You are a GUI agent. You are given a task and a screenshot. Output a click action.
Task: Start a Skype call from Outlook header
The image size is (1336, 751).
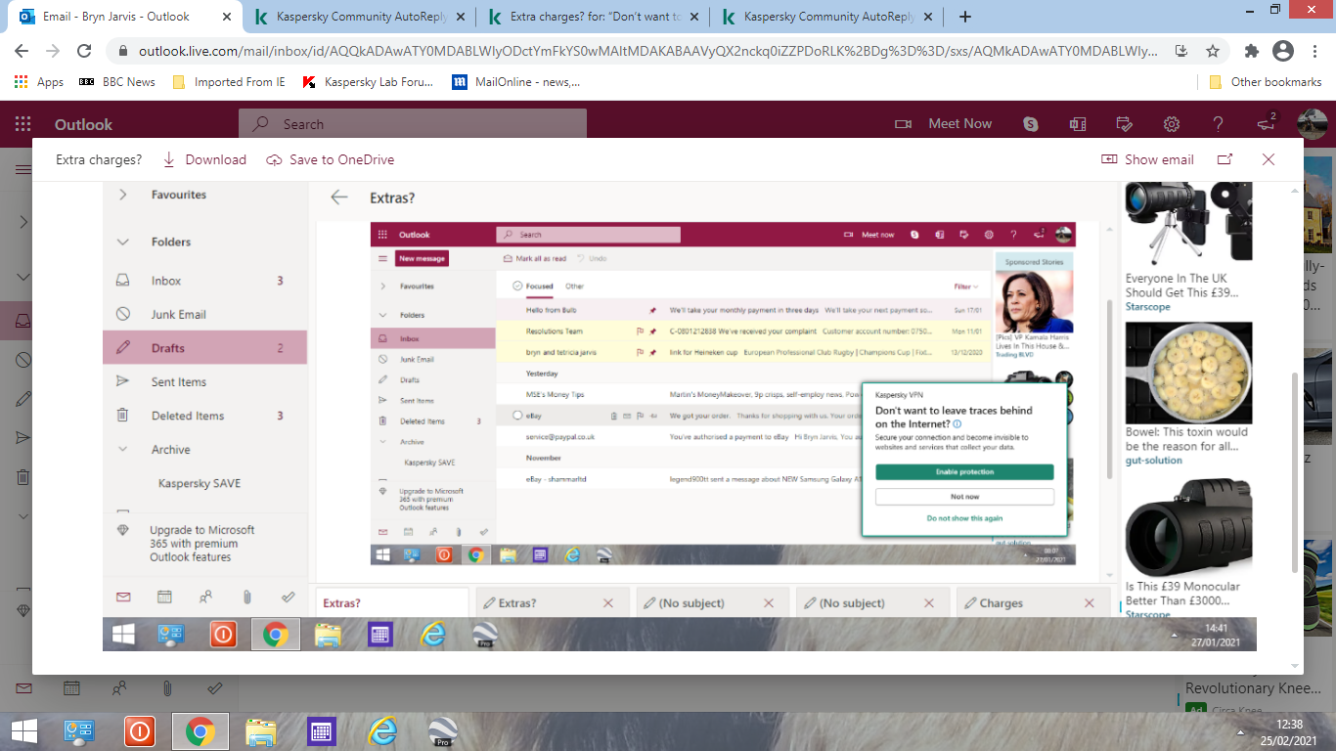(1030, 124)
